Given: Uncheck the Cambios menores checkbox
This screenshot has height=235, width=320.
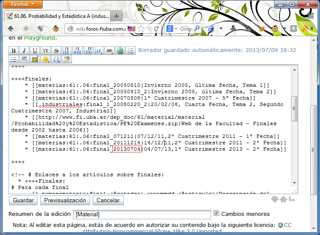Looking at the screenshot, I should point(217,213).
